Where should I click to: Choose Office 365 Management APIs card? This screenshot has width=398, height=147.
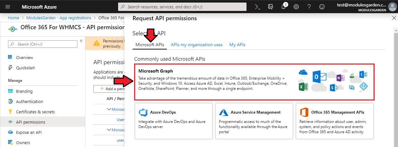335,121
